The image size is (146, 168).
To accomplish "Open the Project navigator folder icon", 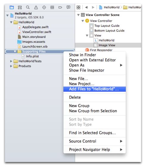I will tap(12, 7).
